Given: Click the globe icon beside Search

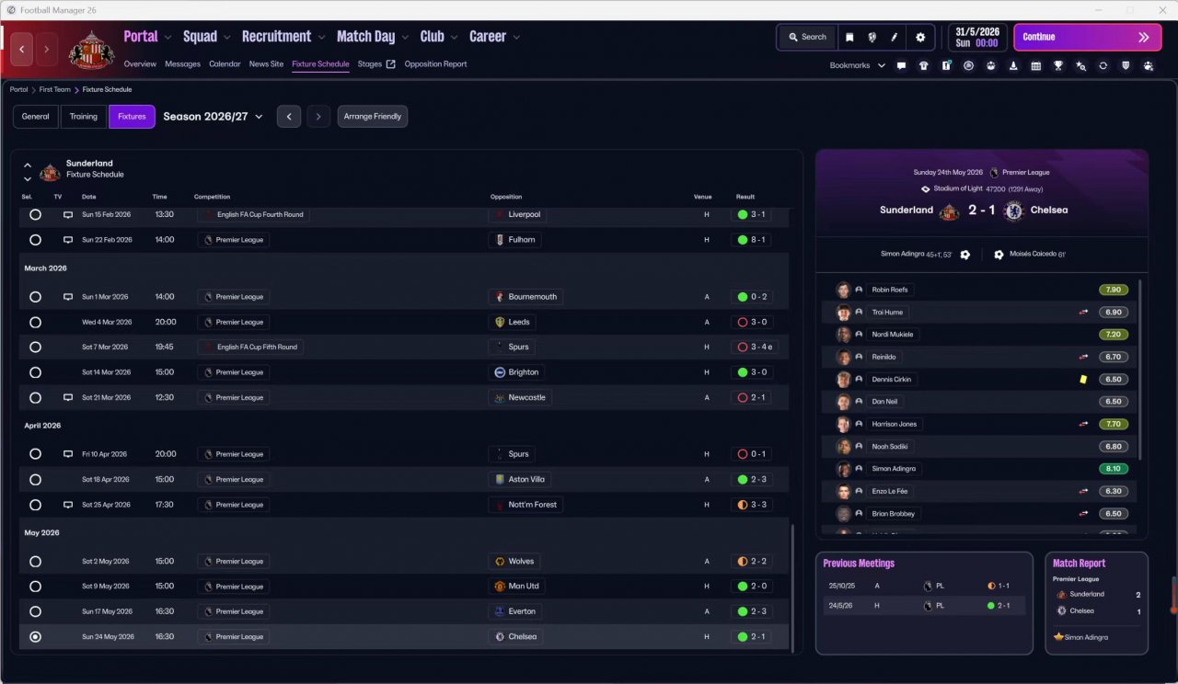Looking at the screenshot, I should (872, 37).
